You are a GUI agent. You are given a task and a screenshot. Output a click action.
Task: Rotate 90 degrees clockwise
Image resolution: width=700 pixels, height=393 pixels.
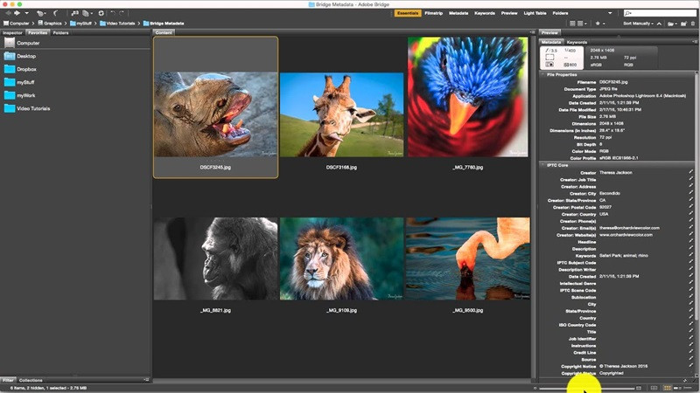(122, 13)
